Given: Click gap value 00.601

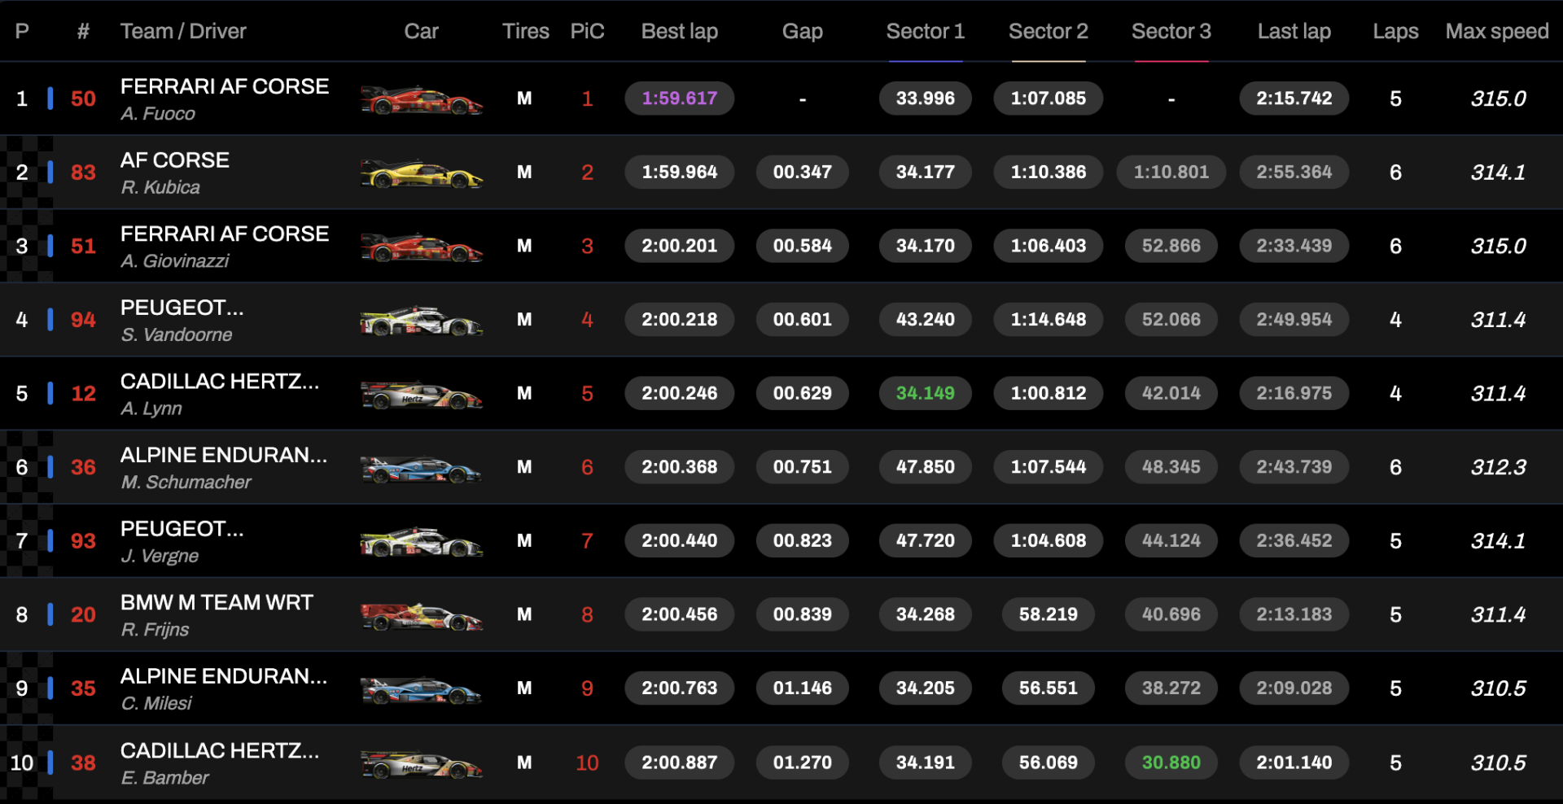Looking at the screenshot, I should pyautogui.click(x=803, y=320).
